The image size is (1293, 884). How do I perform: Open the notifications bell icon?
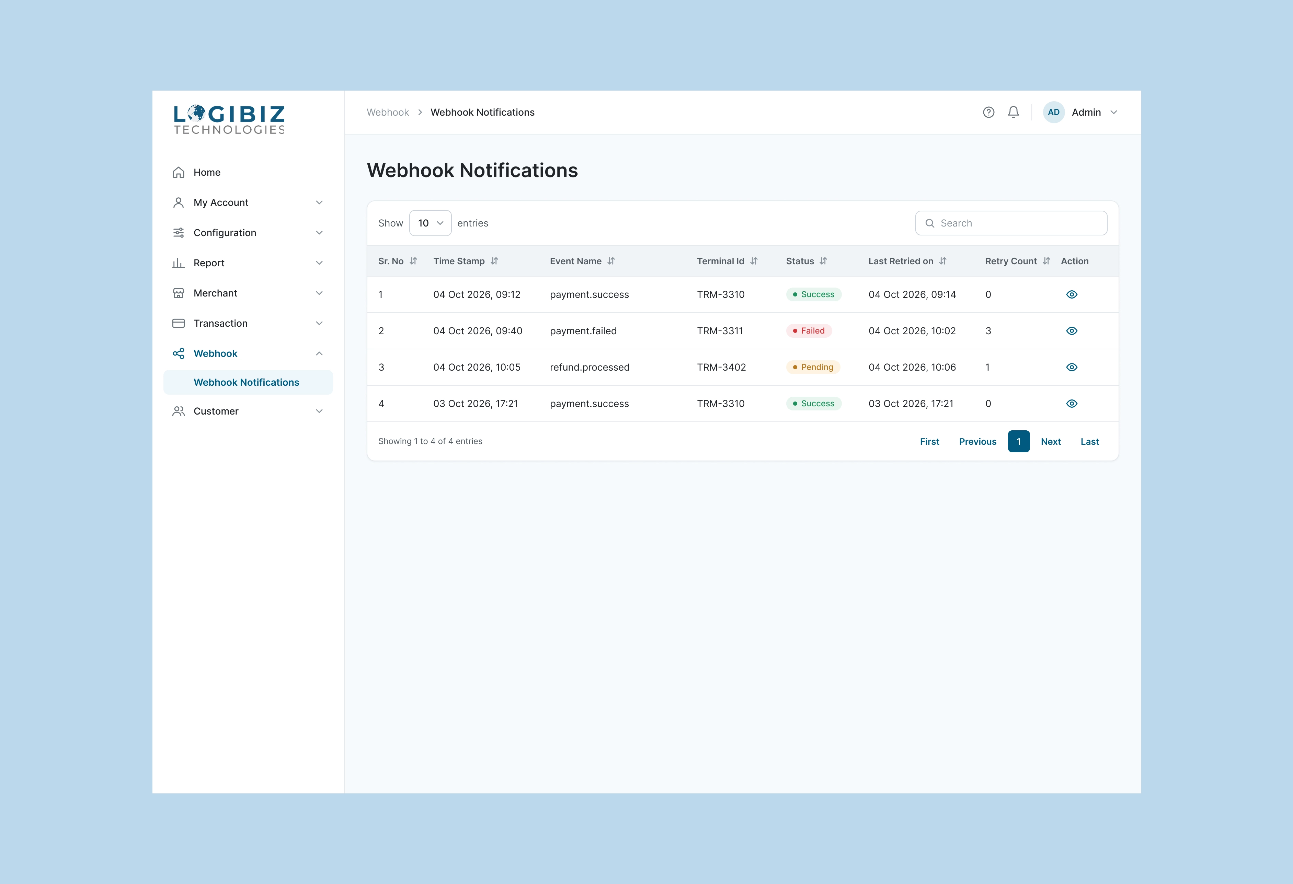tap(1013, 112)
